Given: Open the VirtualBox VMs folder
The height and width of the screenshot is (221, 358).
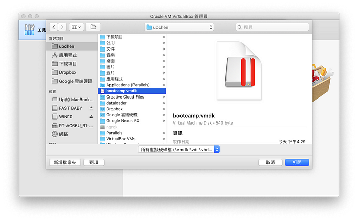Looking at the screenshot, I should click(132, 139).
